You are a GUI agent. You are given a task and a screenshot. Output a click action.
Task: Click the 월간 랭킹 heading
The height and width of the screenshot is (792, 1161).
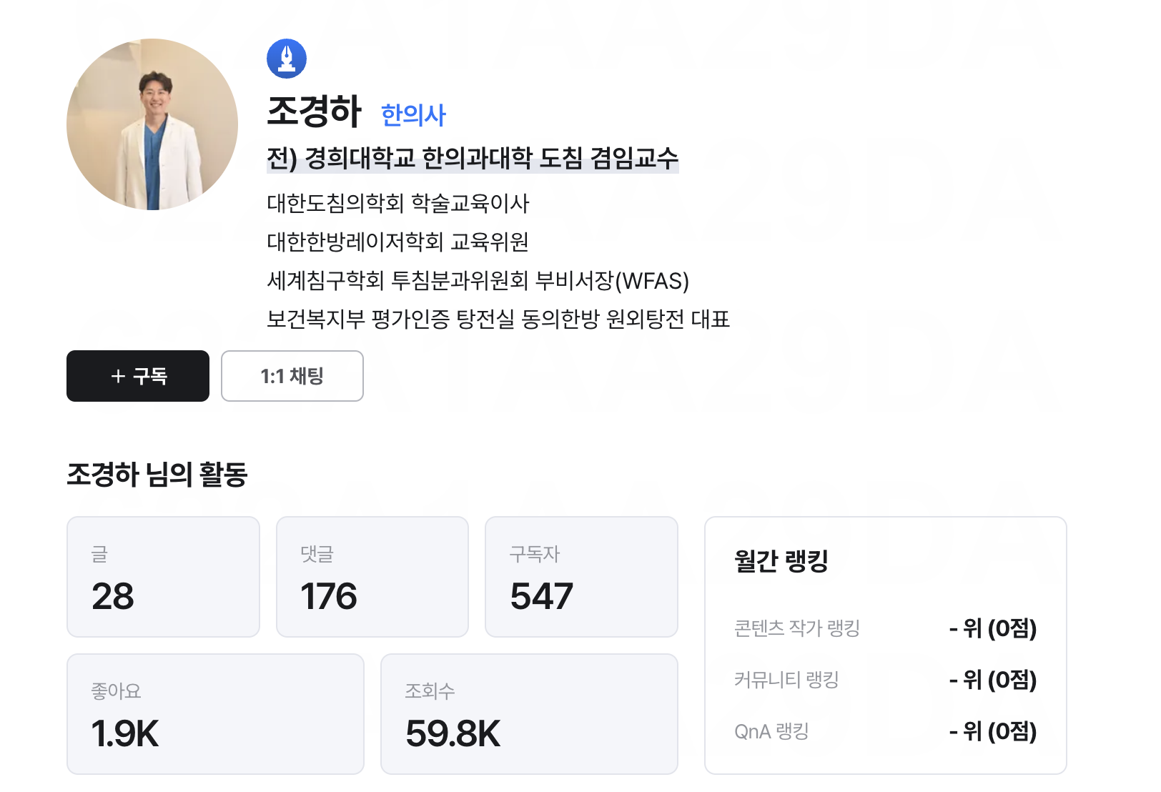[781, 561]
